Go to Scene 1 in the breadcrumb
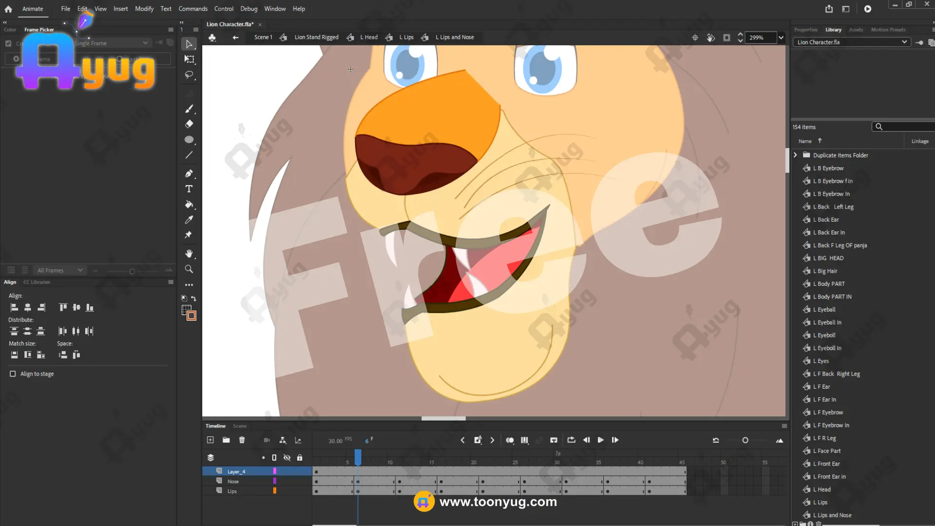The width and height of the screenshot is (935, 526). pyautogui.click(x=263, y=38)
